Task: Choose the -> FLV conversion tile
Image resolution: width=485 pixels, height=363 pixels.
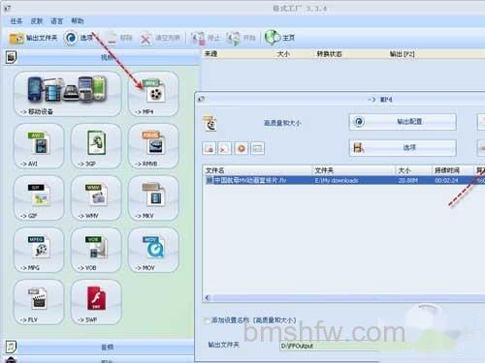Action: click(39, 302)
